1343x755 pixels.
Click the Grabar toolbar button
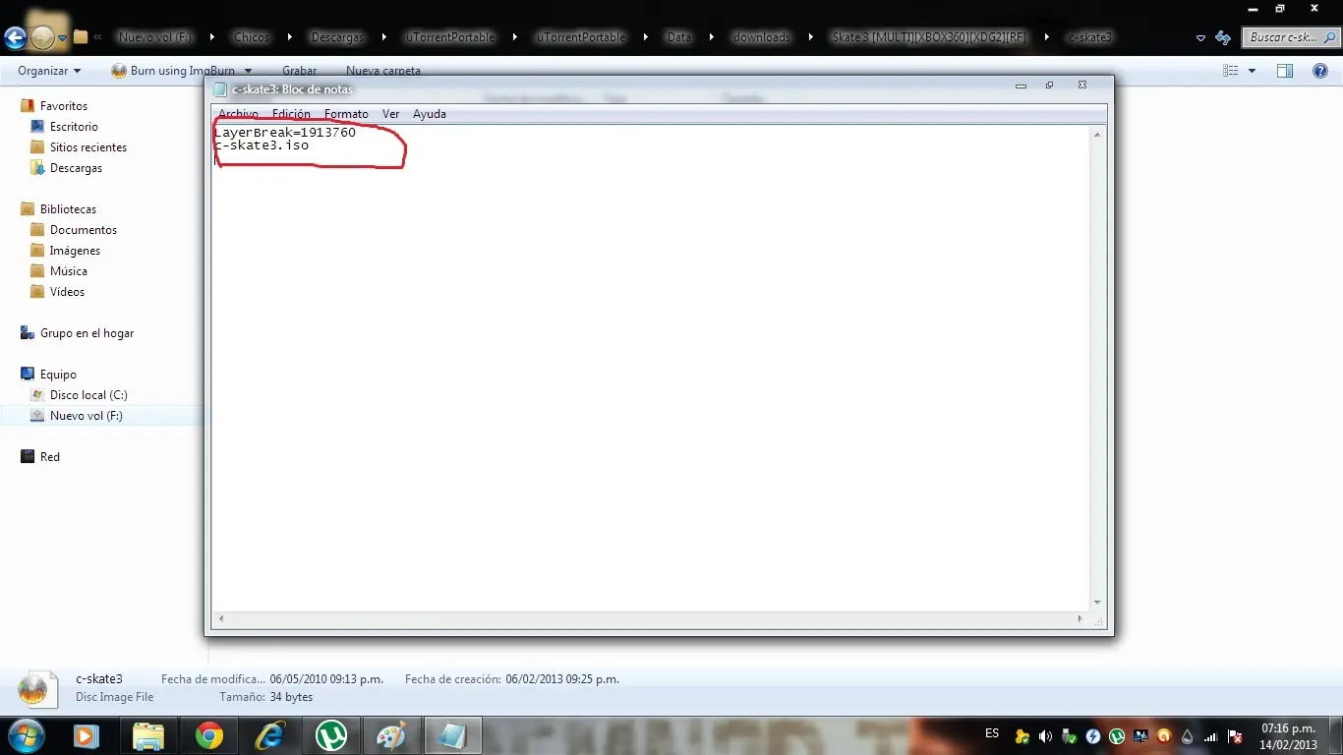(300, 71)
